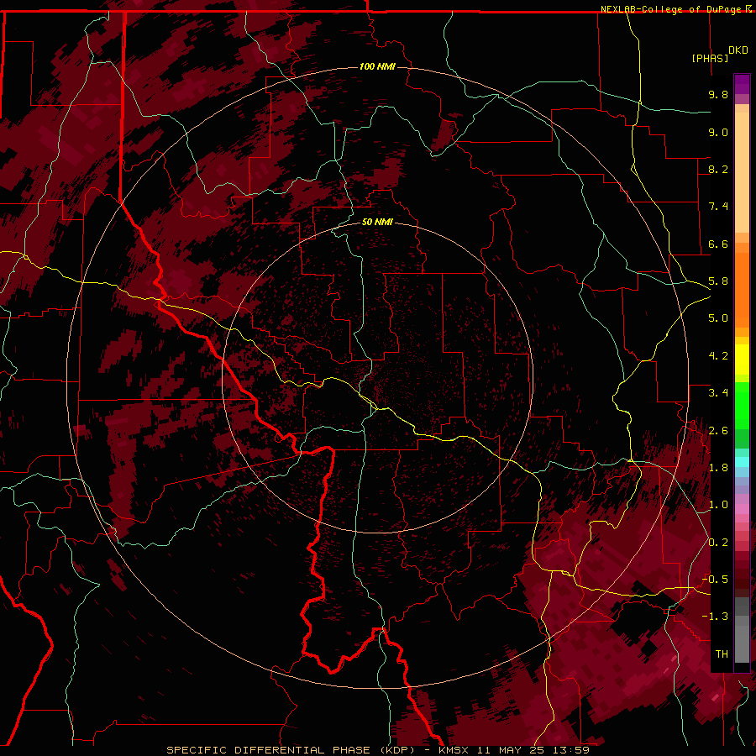Click the 3.4 color scale value

[x=718, y=393]
